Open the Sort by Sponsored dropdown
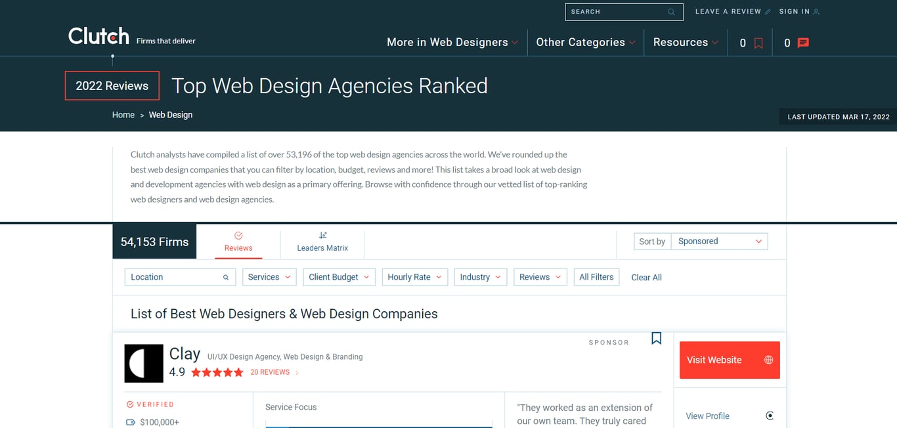 tap(718, 241)
